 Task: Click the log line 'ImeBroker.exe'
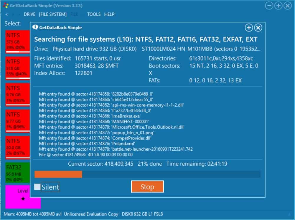coord(90,116)
